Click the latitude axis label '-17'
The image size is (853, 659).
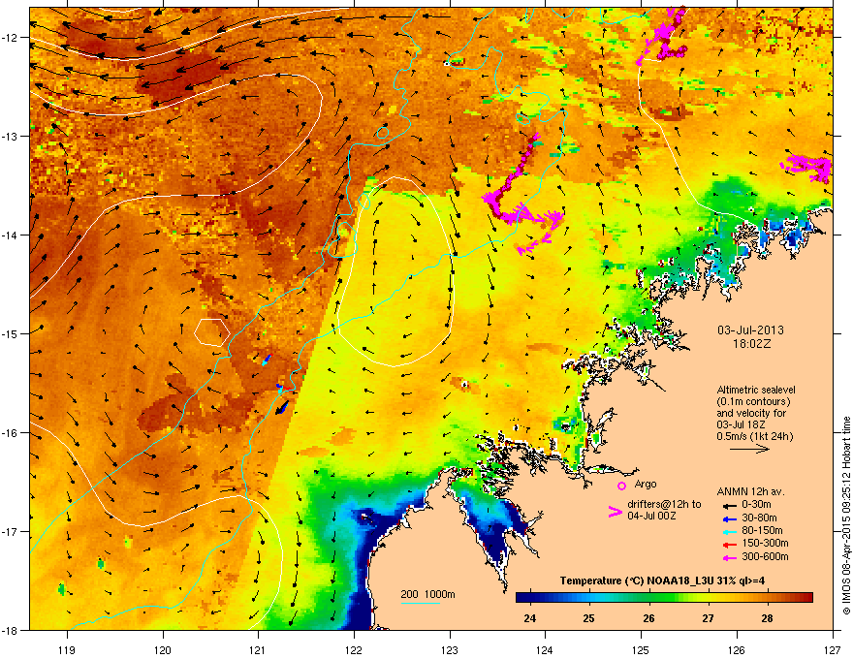pyautogui.click(x=10, y=532)
